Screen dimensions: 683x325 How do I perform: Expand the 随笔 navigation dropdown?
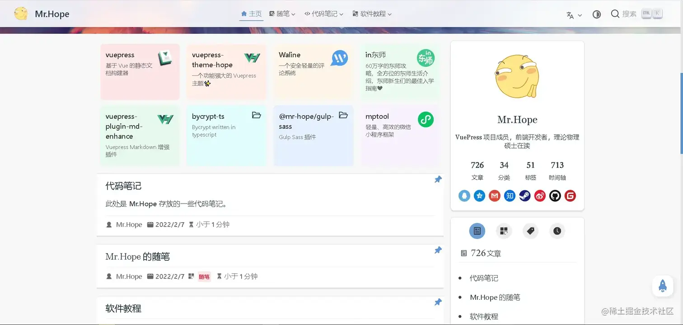[x=282, y=14]
